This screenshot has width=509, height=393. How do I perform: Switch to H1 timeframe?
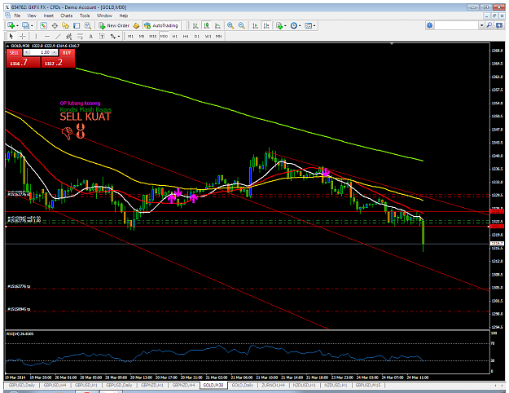[x=175, y=36]
